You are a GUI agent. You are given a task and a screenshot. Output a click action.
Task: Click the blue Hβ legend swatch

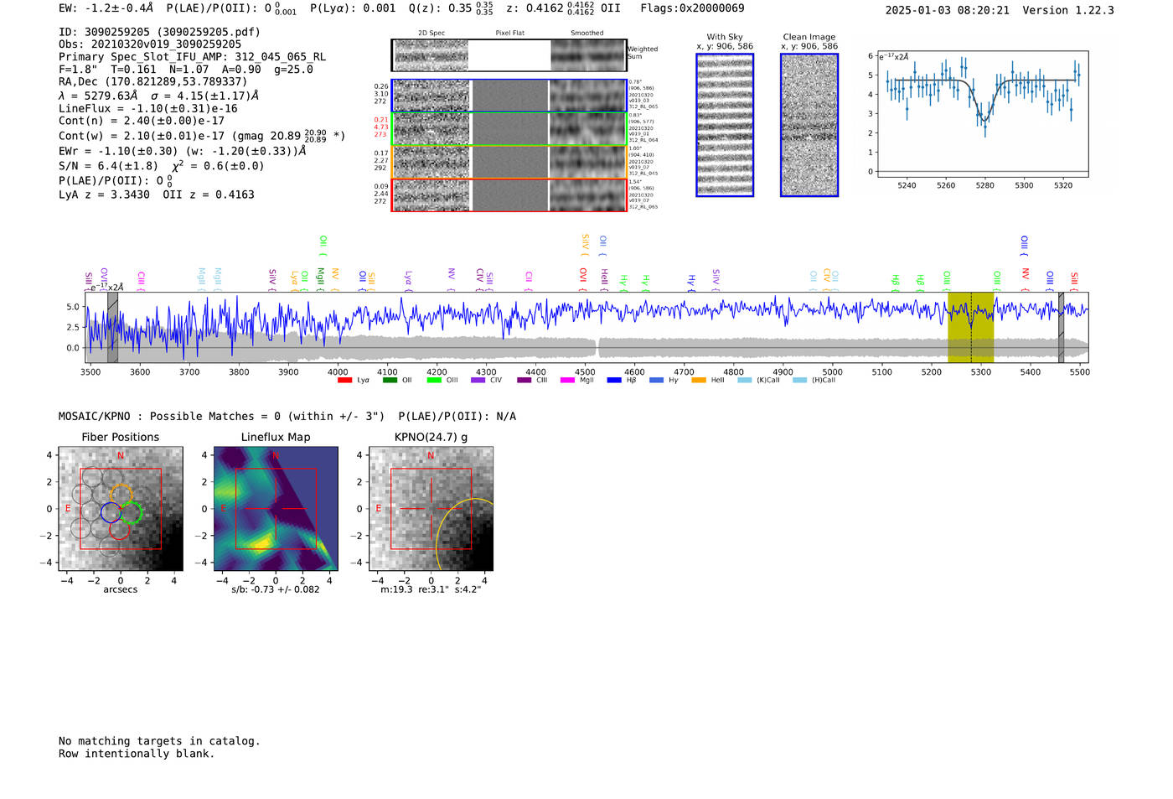pos(614,381)
